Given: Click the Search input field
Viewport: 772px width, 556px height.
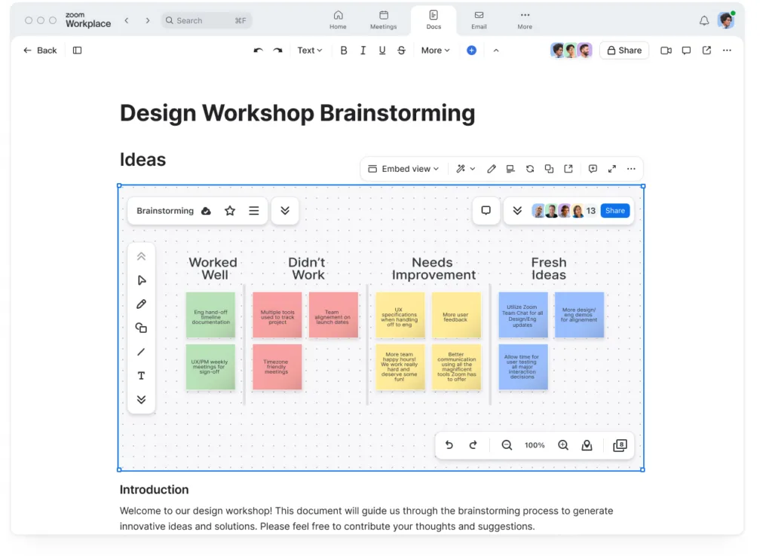Looking at the screenshot, I should (x=206, y=20).
